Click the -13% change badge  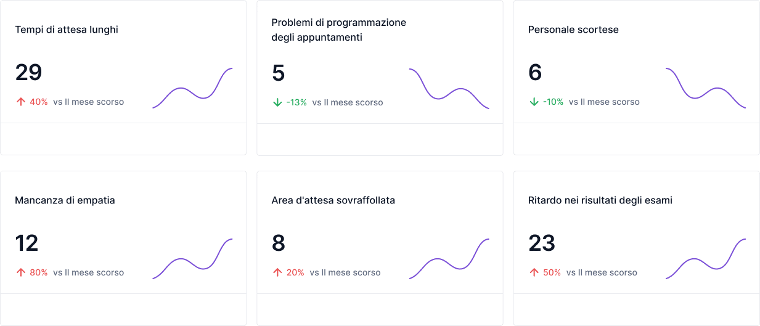tap(296, 102)
